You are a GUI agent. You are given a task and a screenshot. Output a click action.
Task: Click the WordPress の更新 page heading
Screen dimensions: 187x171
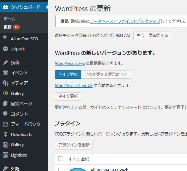(83, 8)
